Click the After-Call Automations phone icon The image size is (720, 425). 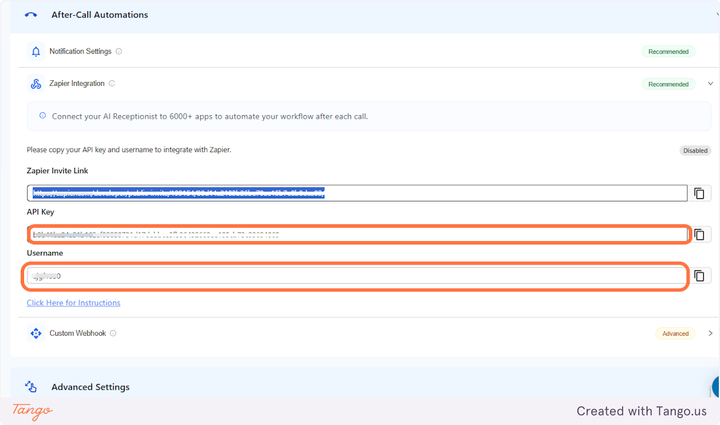[x=31, y=15]
